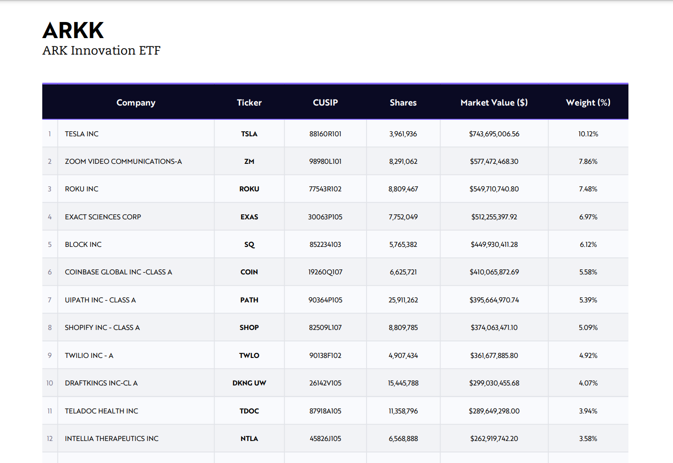Click the ARKK fund title

click(74, 31)
